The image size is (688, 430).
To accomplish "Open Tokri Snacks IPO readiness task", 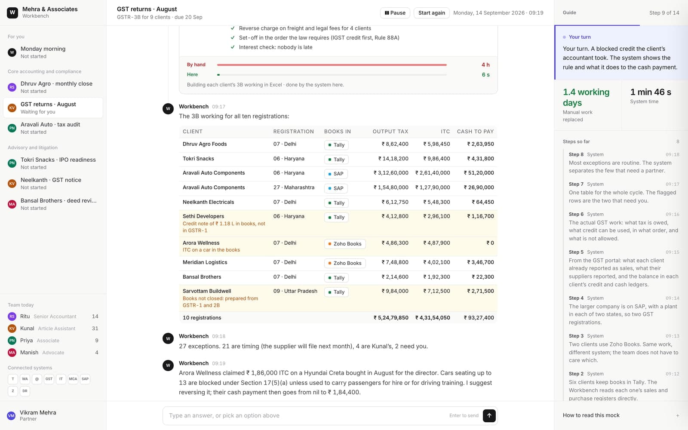I will click(53, 163).
